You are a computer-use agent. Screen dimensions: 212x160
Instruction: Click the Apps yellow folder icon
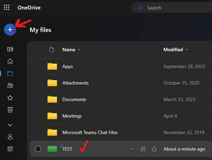(x=52, y=66)
